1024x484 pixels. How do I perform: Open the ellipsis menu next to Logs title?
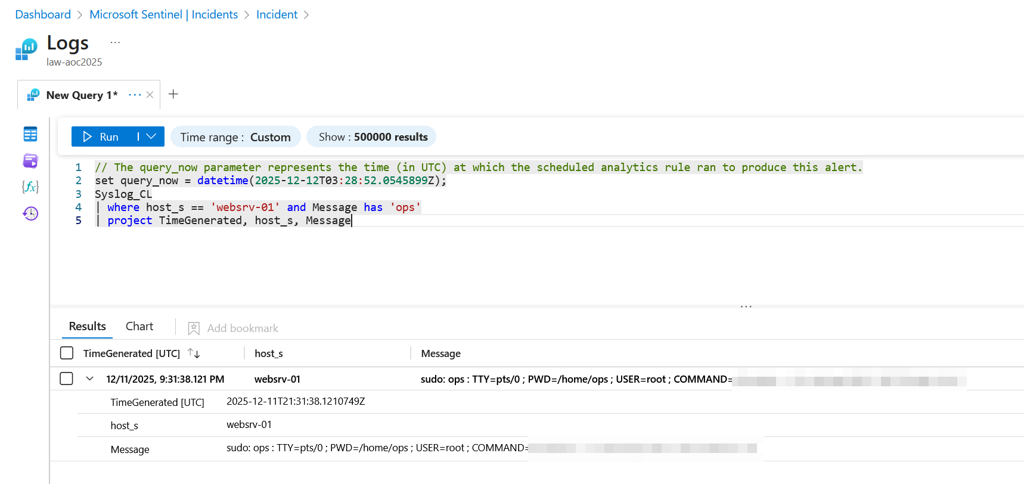point(115,42)
